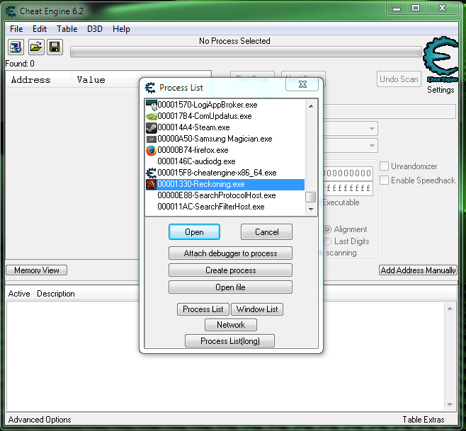Click the Value column header
Screen dimensions: 466x431
tap(106, 79)
